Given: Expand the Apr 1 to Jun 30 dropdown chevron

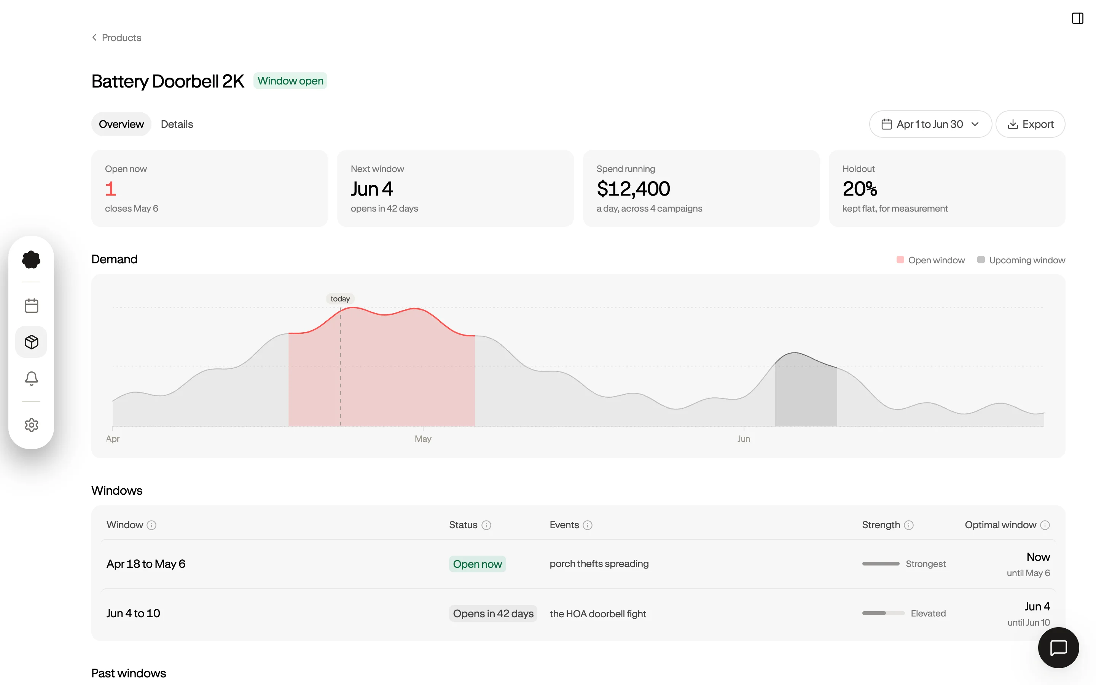Looking at the screenshot, I should [x=975, y=124].
